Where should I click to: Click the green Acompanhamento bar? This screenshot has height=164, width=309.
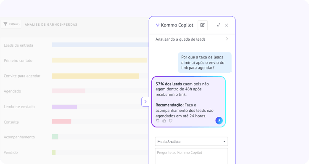coord(55,137)
